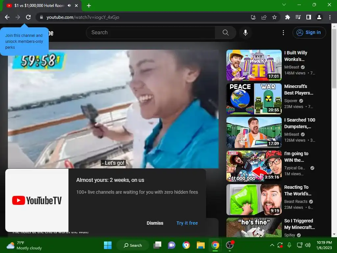Click the microphone icon in system tray
Image resolution: width=337 pixels, height=253 pixels.
coord(289,245)
